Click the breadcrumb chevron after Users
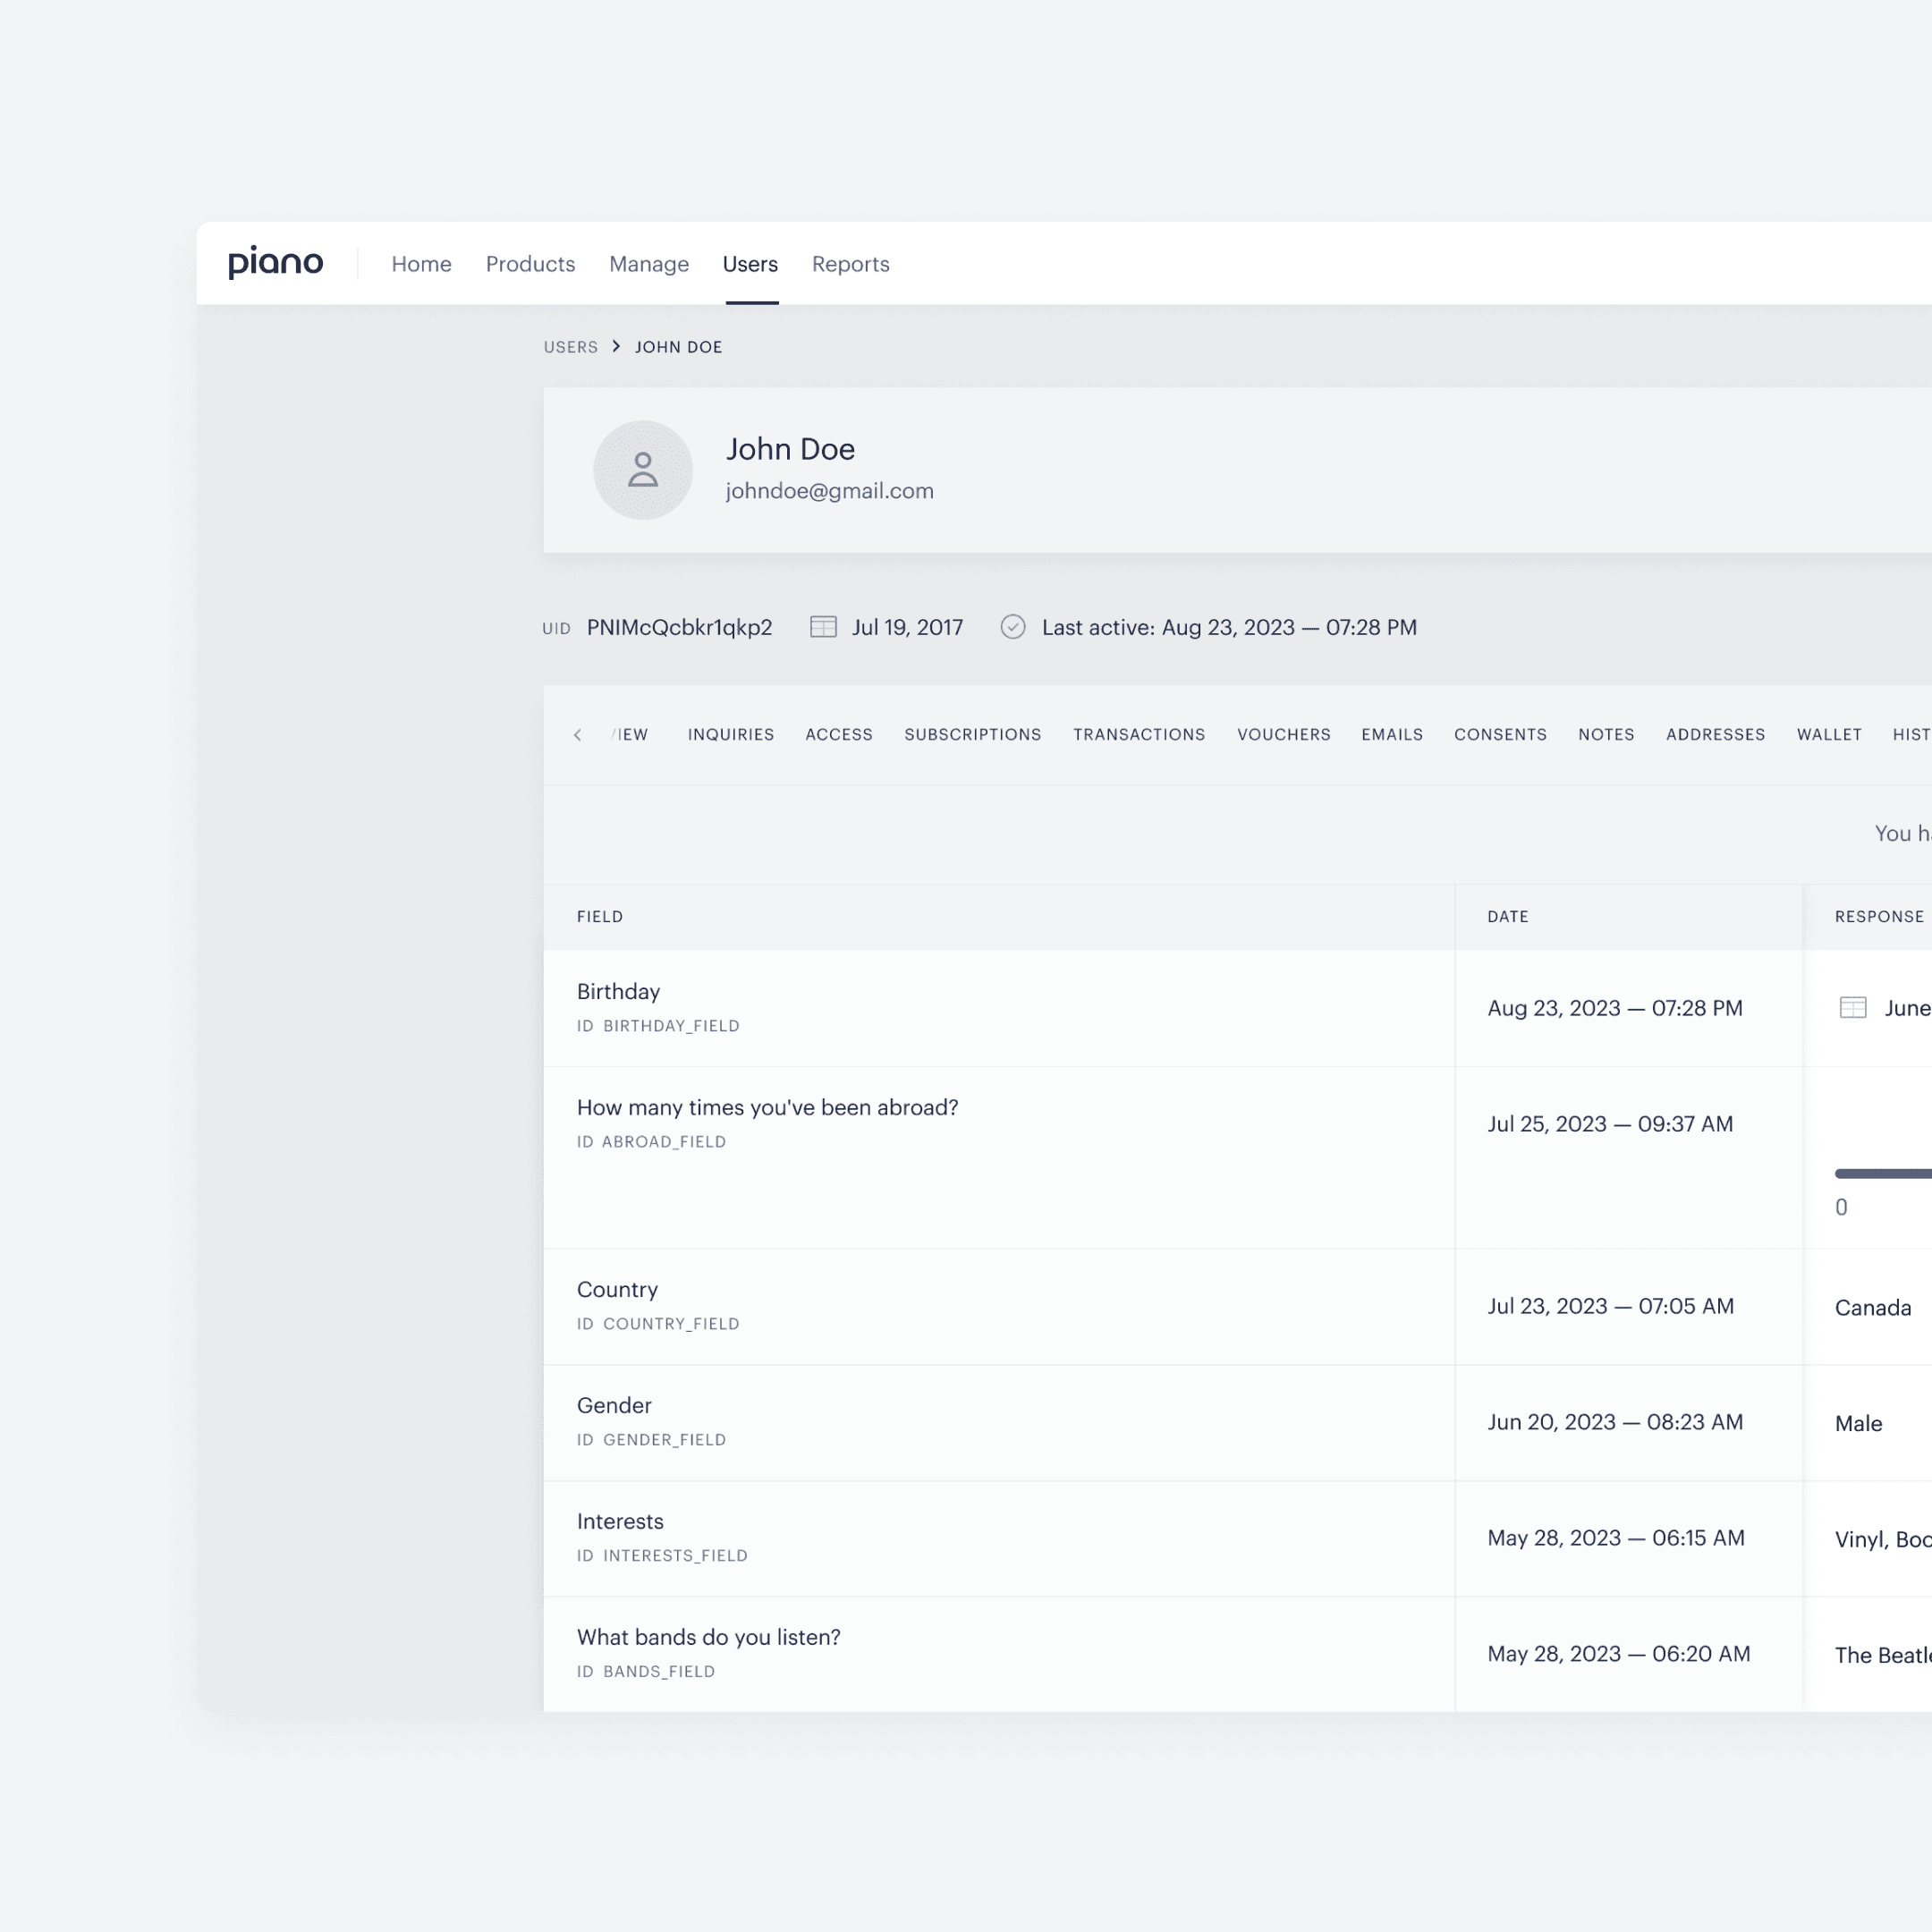The height and width of the screenshot is (1932, 1932). tap(616, 347)
